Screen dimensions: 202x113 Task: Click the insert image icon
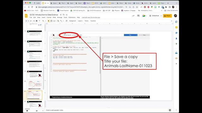click(54, 21)
